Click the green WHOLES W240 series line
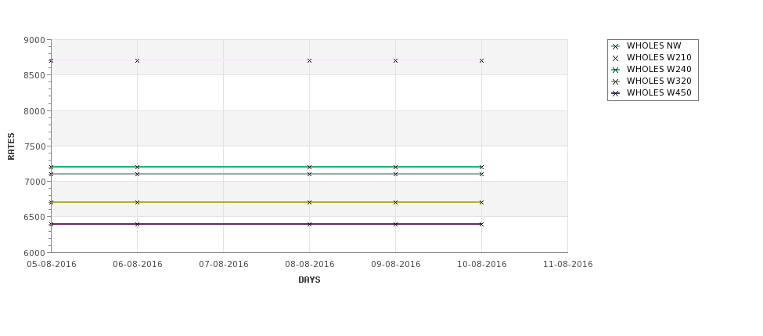The image size is (763, 336). [266, 167]
